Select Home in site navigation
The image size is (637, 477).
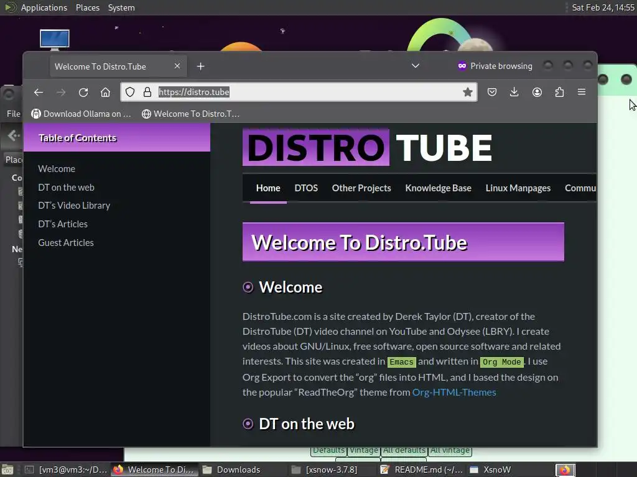(268, 188)
